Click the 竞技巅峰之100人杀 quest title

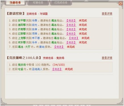tap(24, 58)
